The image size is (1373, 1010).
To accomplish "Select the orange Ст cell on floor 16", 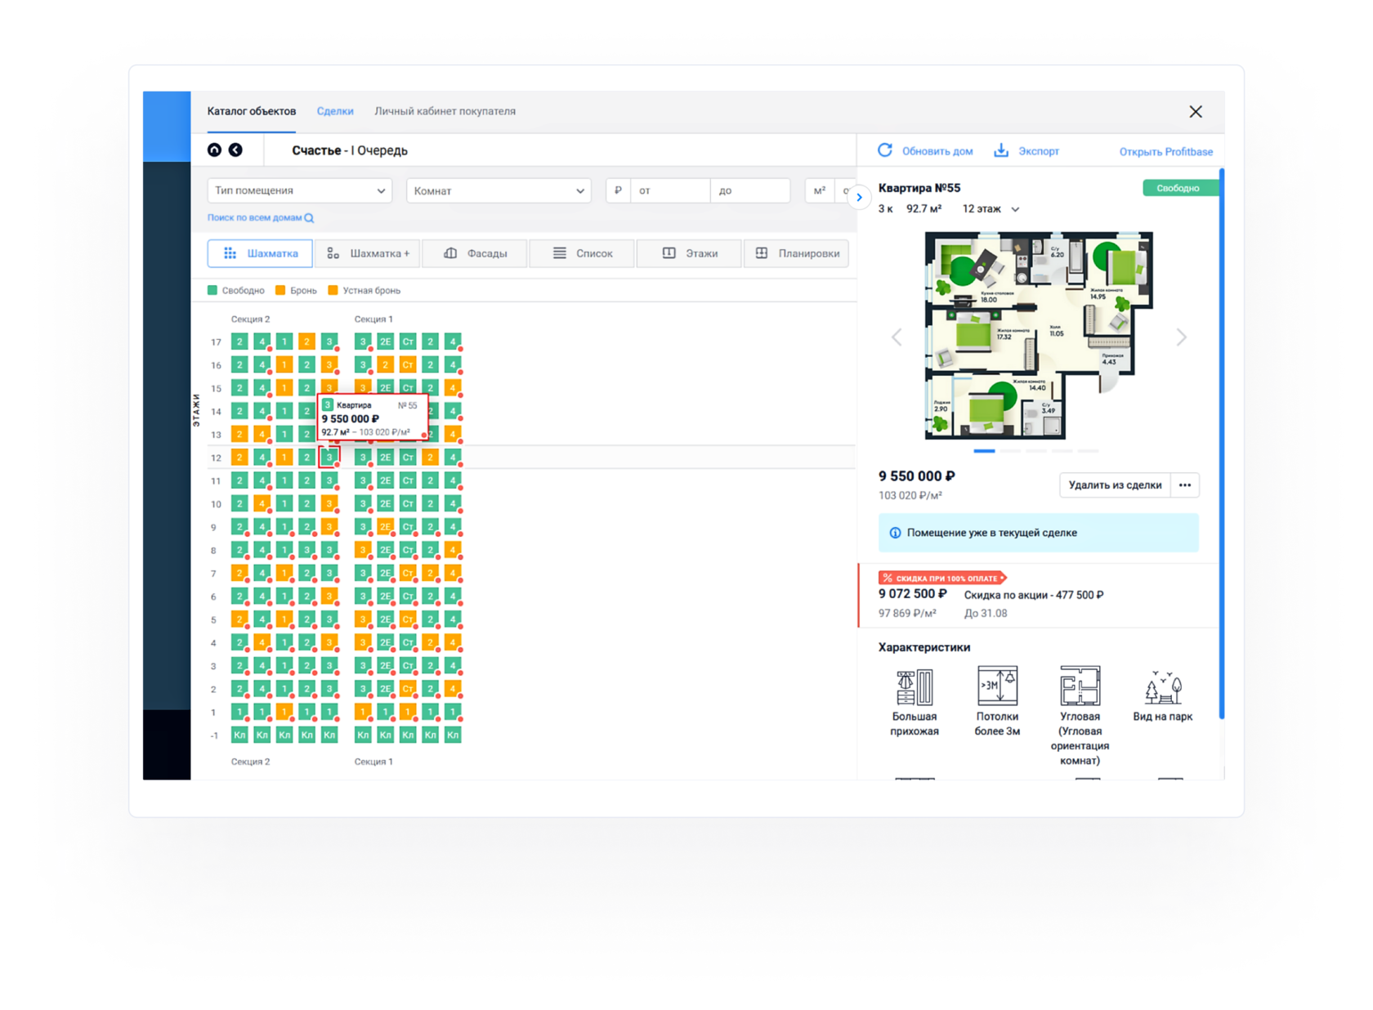I will 408,364.
